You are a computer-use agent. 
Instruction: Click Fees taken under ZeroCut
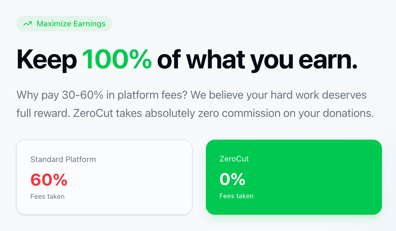236,196
